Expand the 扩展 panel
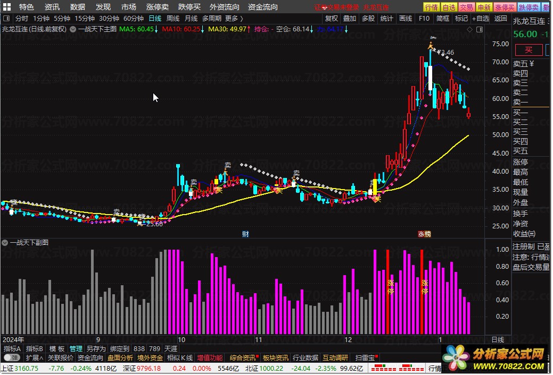Viewport: 553px width, 375px height. pos(35,358)
